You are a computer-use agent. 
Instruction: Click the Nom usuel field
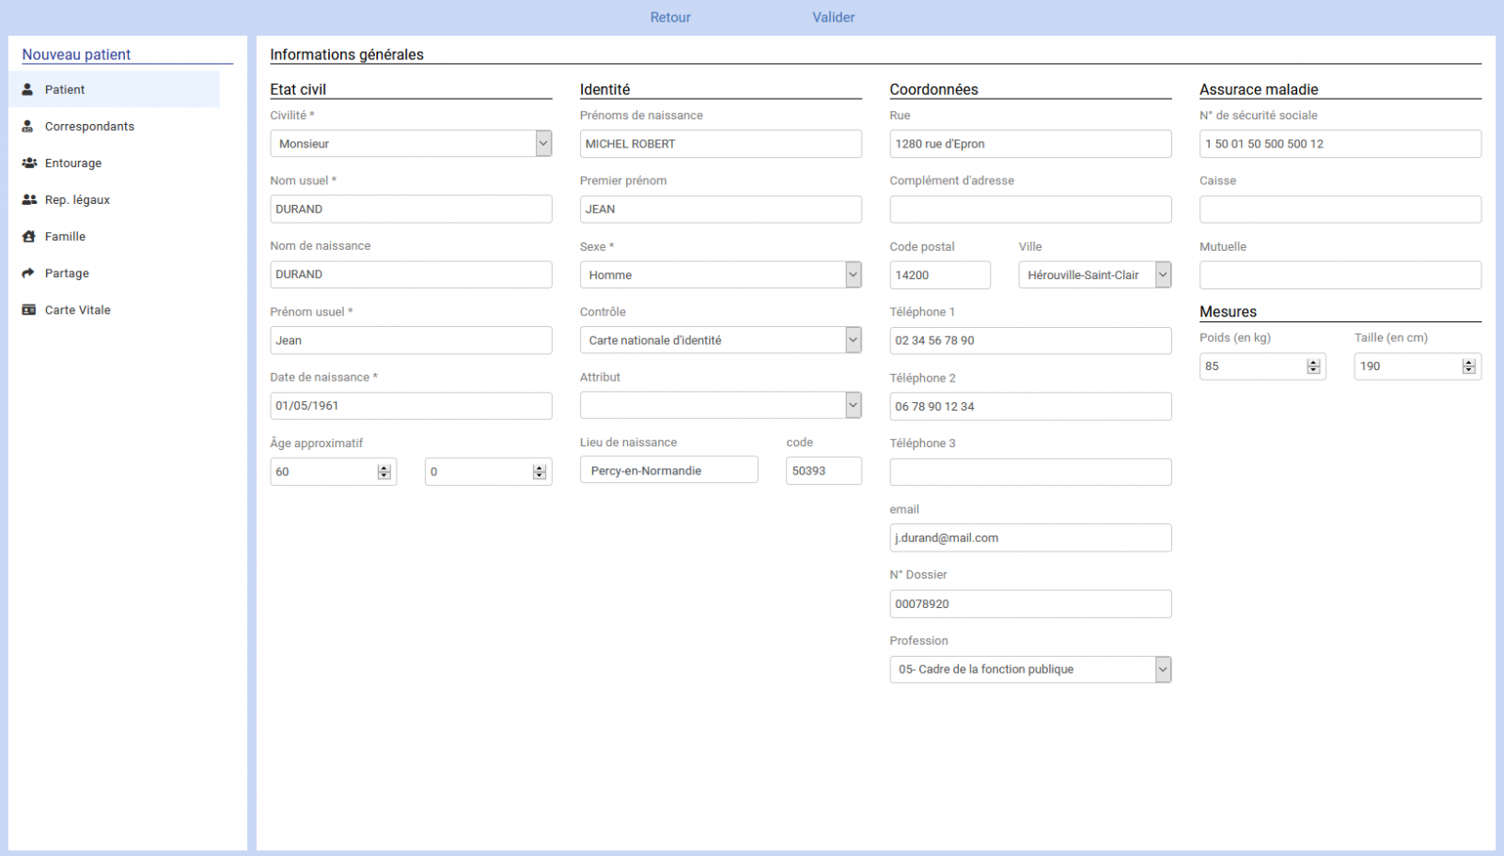tap(411, 209)
